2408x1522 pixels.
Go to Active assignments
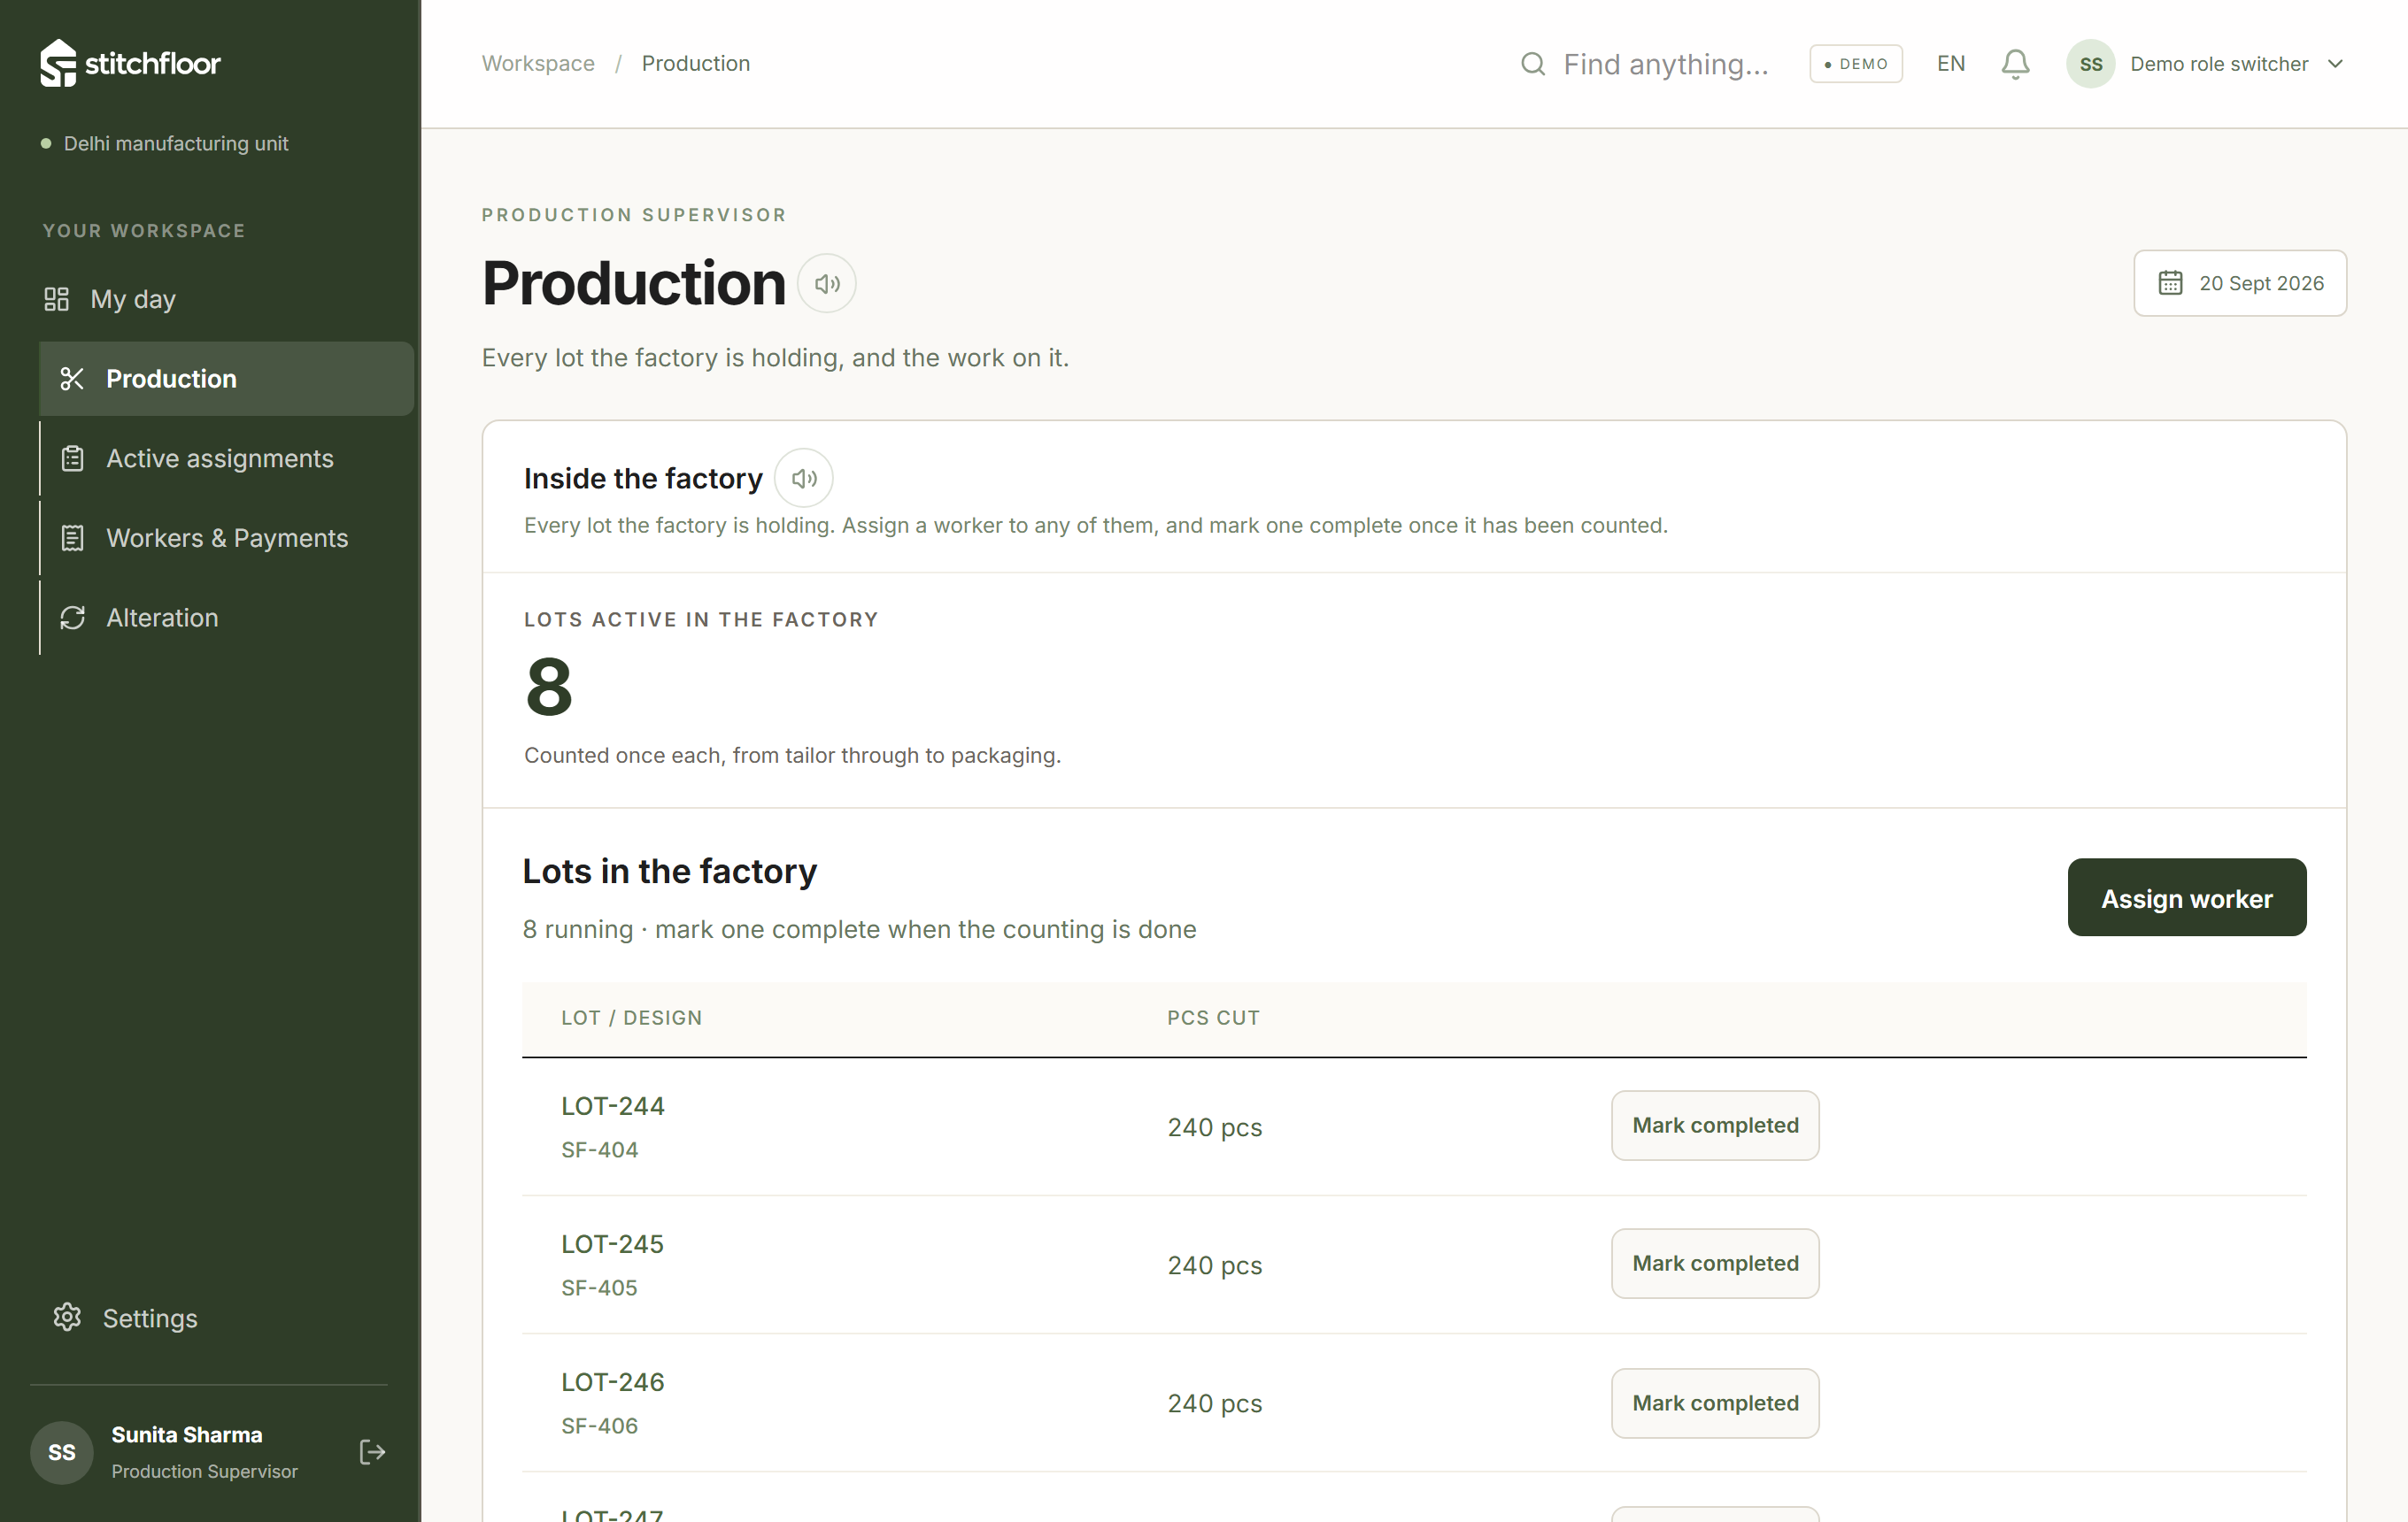[226, 458]
